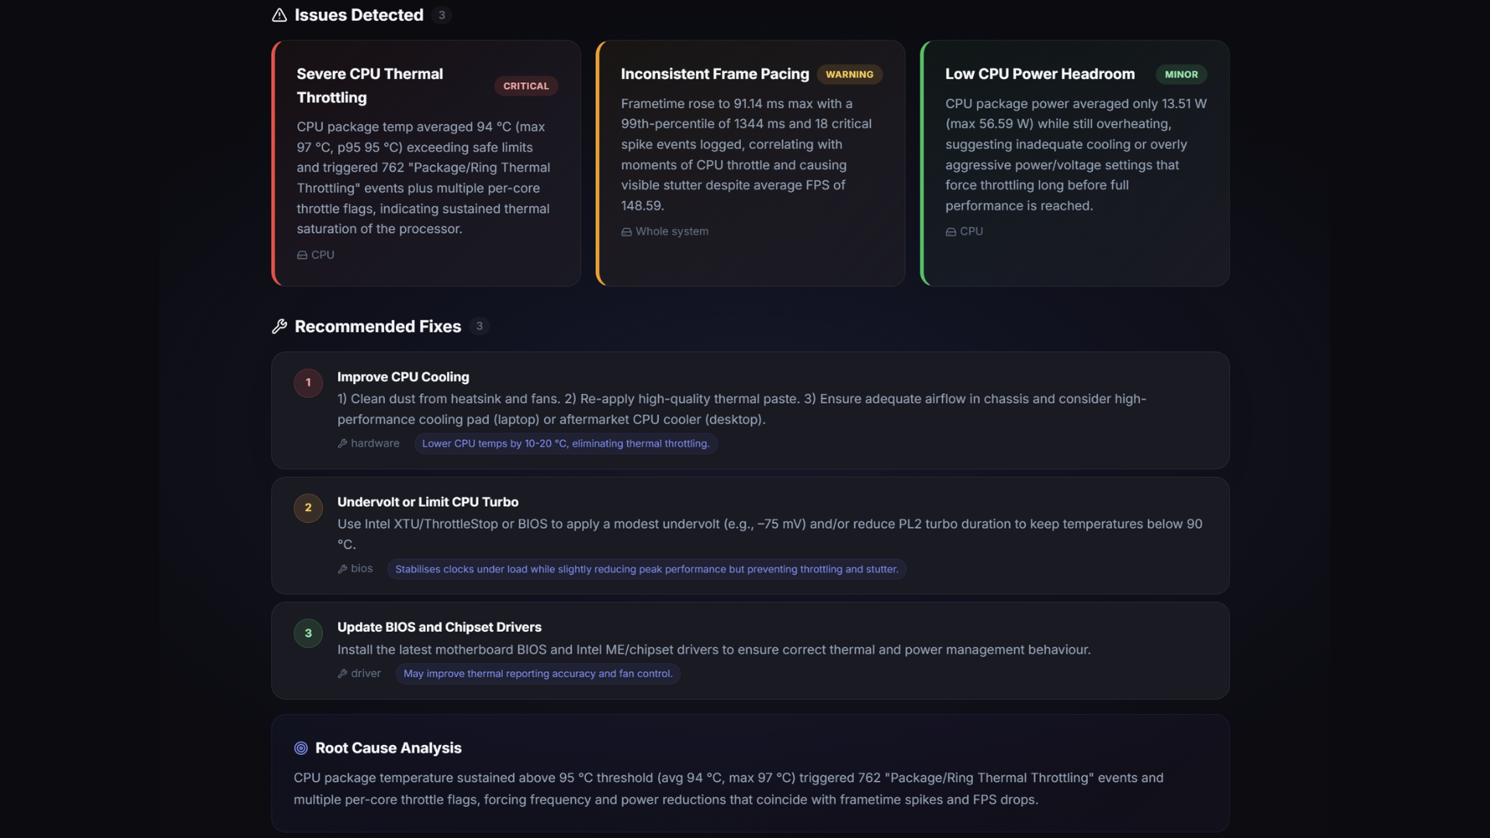Click the CPU icon on the thermal throttling card

[303, 255]
